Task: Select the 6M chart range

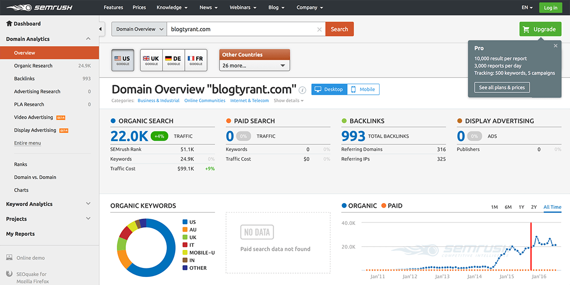Action: [x=508, y=207]
